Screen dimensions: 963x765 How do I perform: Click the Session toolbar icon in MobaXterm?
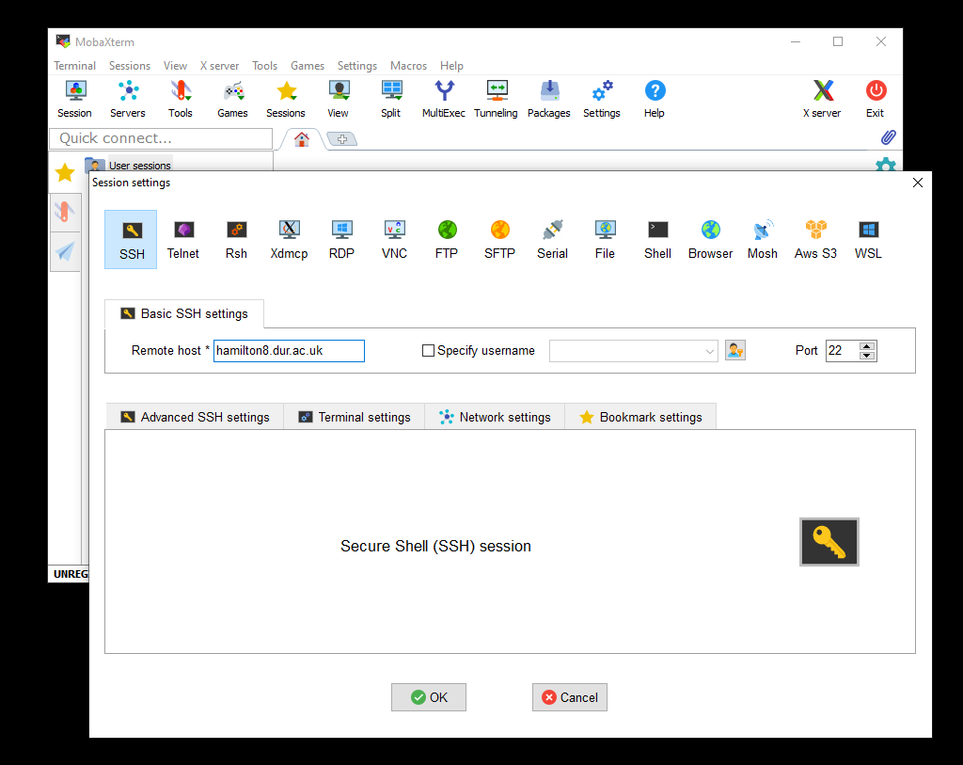[75, 99]
